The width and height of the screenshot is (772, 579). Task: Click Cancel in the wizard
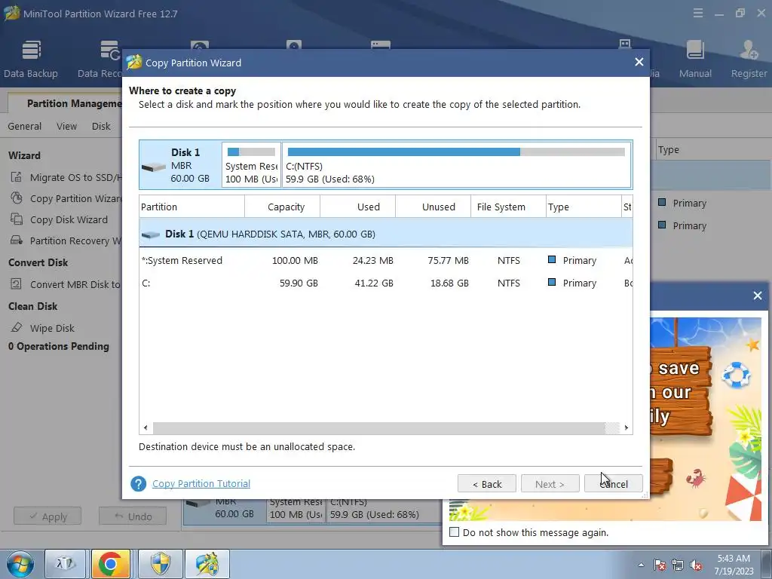click(x=614, y=484)
